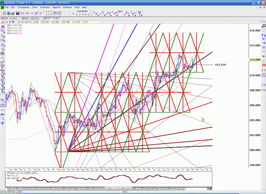
Task: Click the red W-shaped swing tool icon
Action: coord(114,13)
